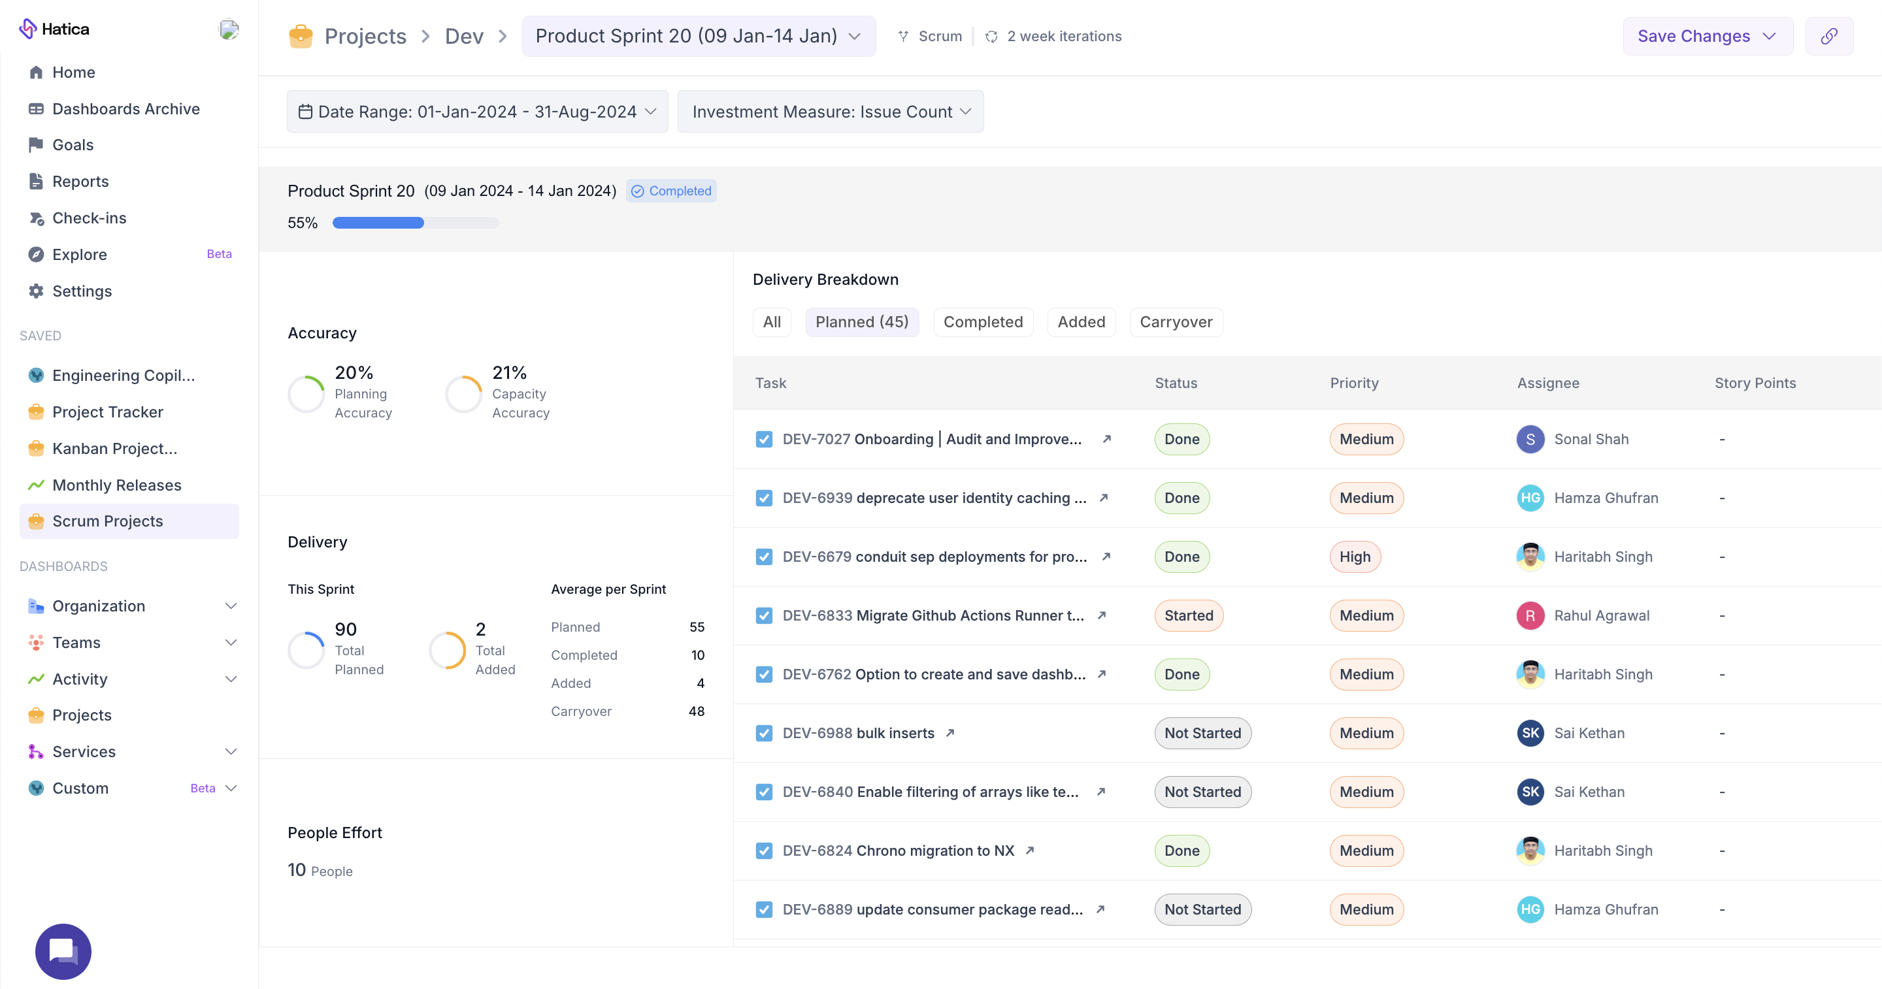Open Project Tracker briefcase icon

pos(36,412)
